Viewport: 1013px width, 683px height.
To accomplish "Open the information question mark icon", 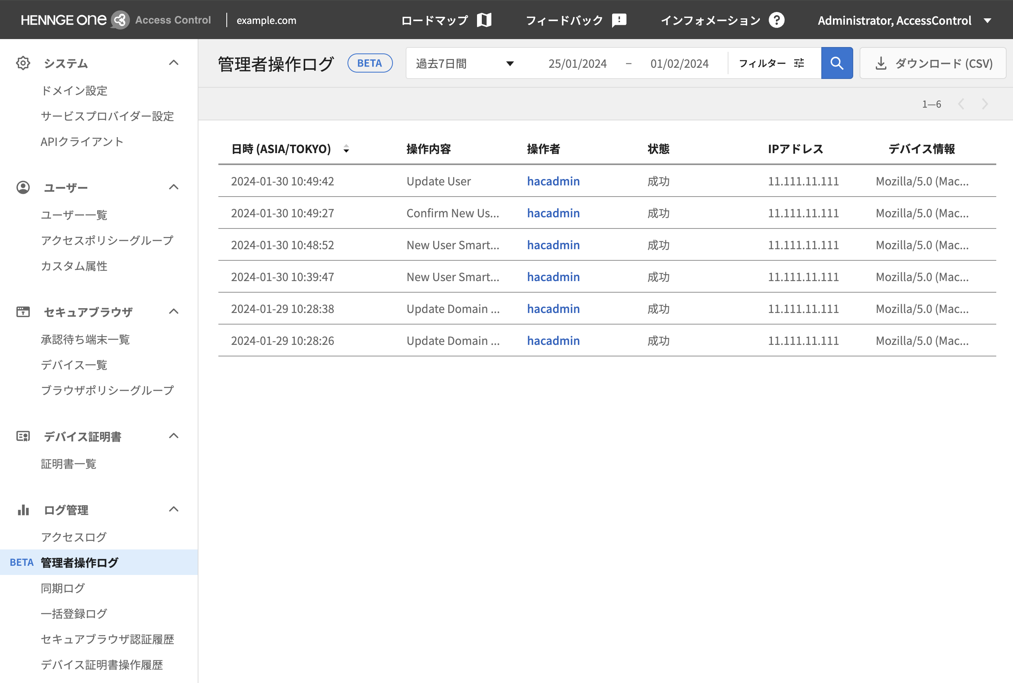I will coord(776,20).
